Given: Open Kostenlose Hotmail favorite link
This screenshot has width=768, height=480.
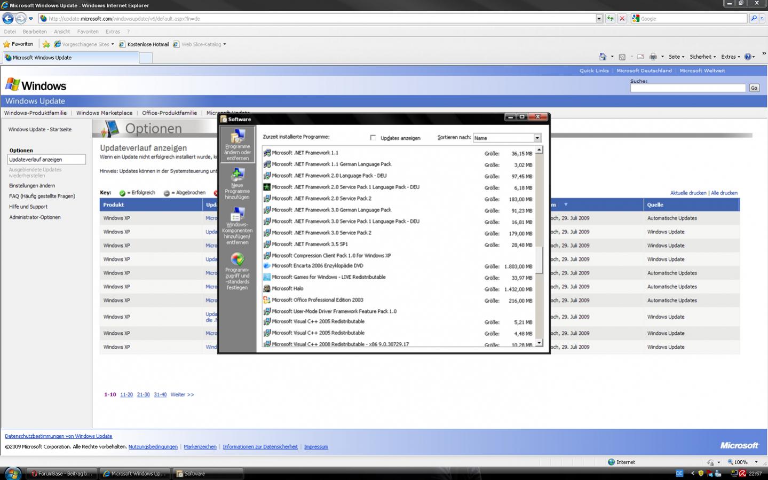Looking at the screenshot, I should (144, 44).
